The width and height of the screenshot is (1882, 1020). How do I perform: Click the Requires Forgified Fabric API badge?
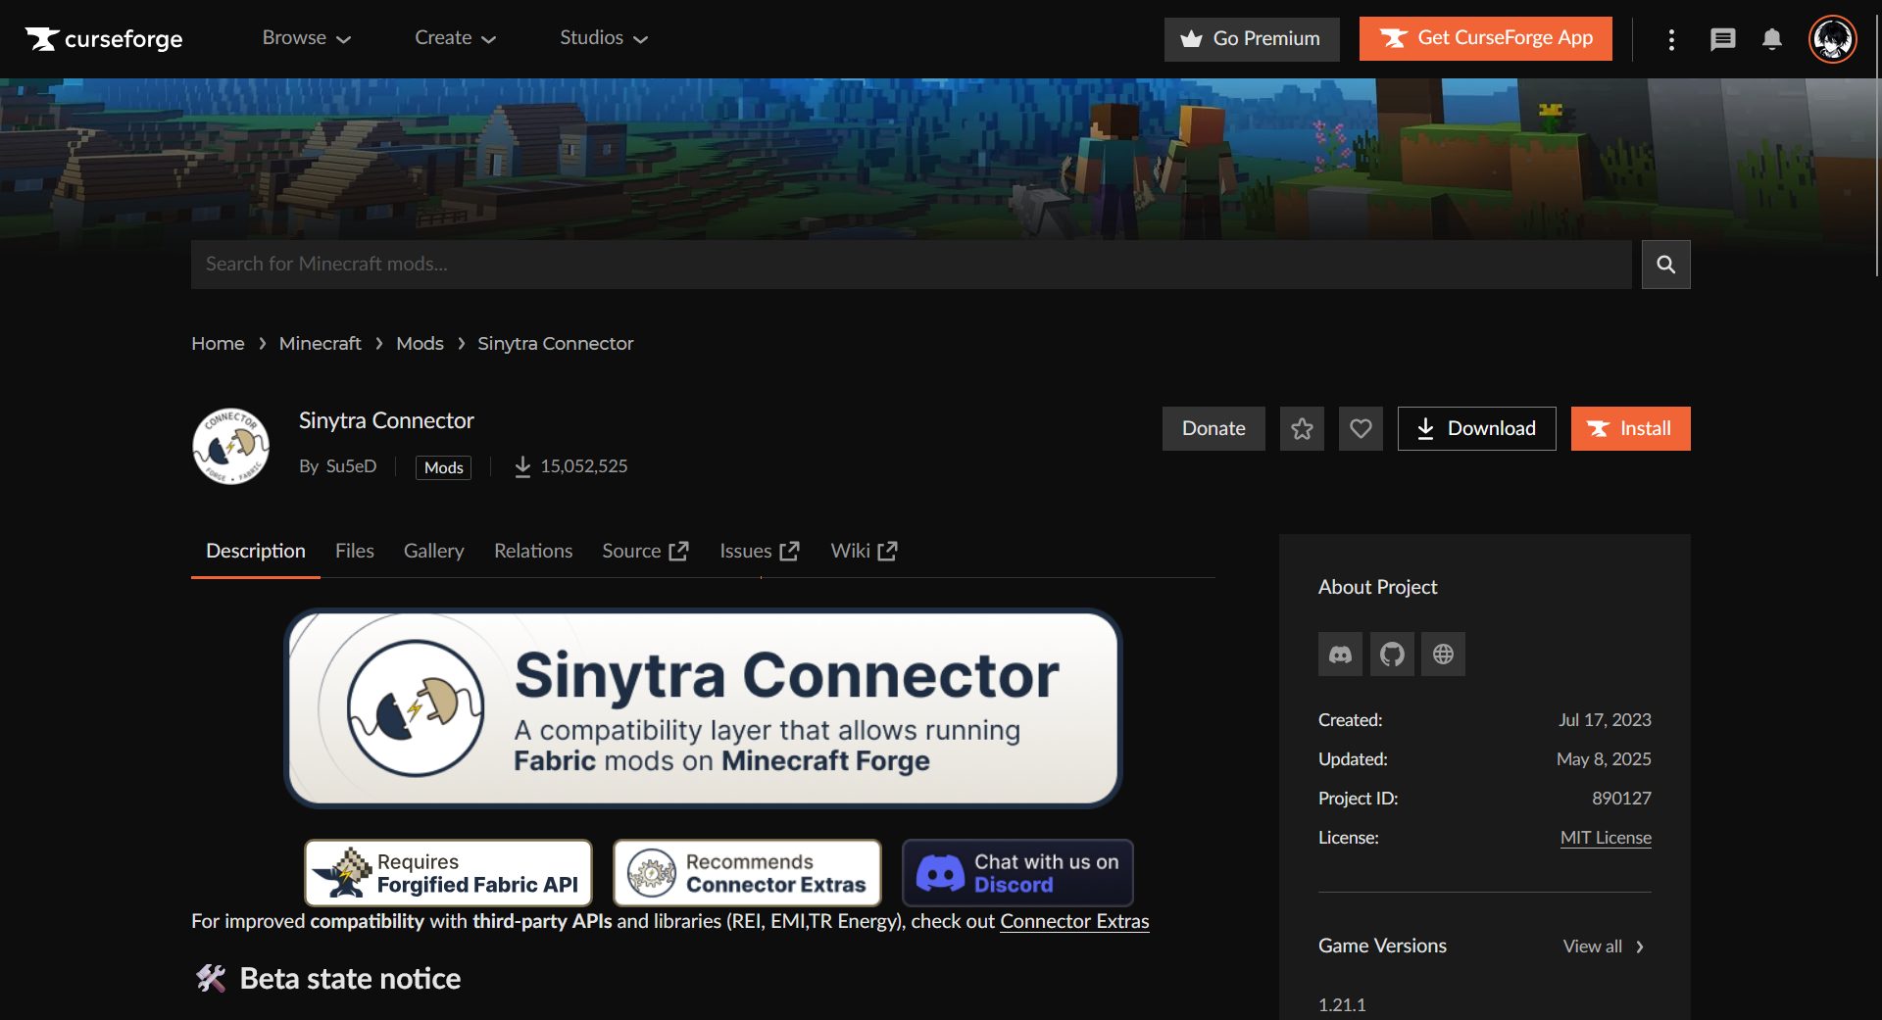pos(449,872)
